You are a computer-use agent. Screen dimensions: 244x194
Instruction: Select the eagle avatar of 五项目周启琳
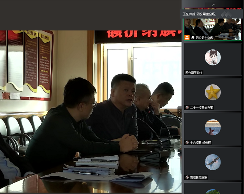(213, 162)
